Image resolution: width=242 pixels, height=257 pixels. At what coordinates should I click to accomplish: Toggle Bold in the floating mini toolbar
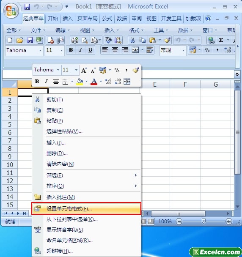[37, 81]
